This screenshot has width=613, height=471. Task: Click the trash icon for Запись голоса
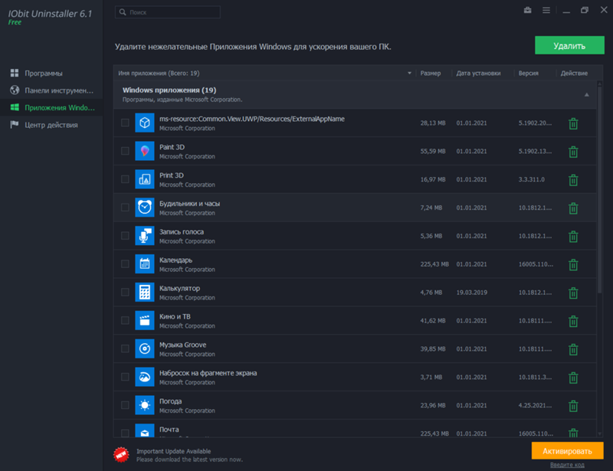573,236
